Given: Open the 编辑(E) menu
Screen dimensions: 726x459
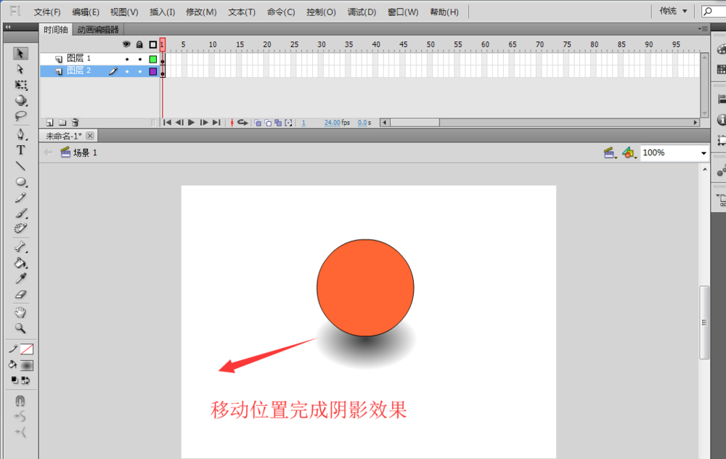Looking at the screenshot, I should 86,12.
